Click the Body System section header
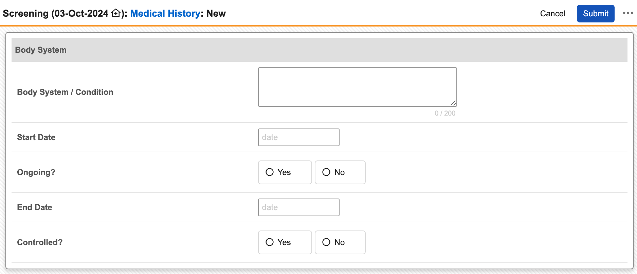637x274 pixels. [41, 50]
